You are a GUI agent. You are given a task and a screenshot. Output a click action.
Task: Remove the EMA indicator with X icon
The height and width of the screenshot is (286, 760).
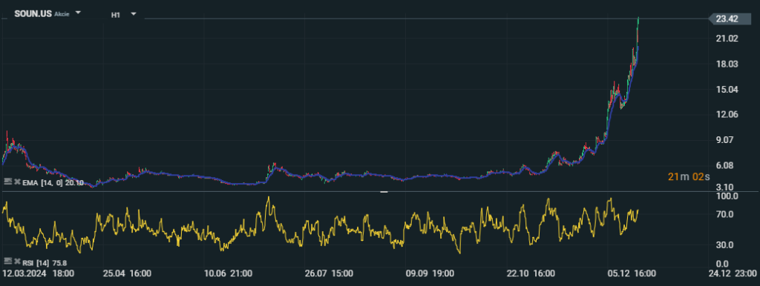pos(17,182)
